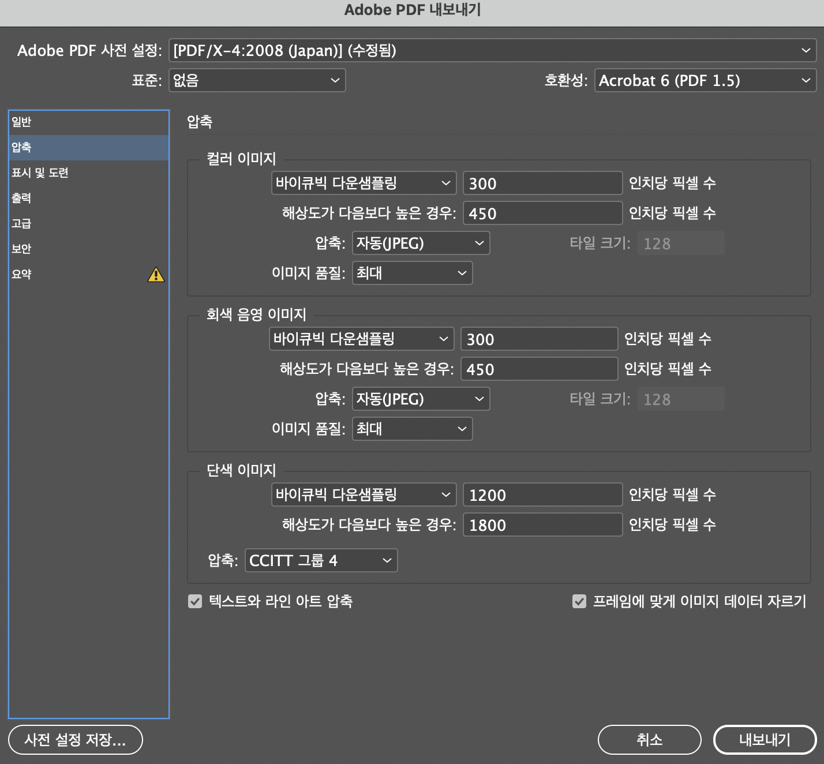Click 컬러 이미지 threshold field showing 450

point(543,213)
